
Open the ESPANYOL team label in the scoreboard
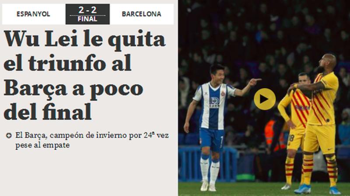tap(33, 14)
